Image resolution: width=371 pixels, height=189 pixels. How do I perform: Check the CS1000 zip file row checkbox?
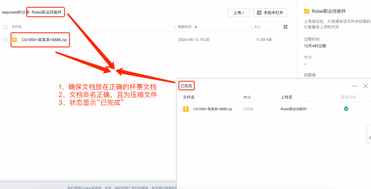point(5,40)
